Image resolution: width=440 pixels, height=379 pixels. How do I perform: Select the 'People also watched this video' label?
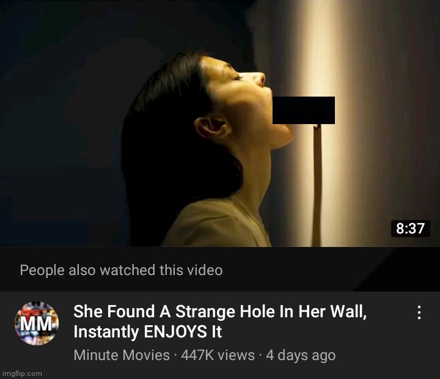(121, 270)
